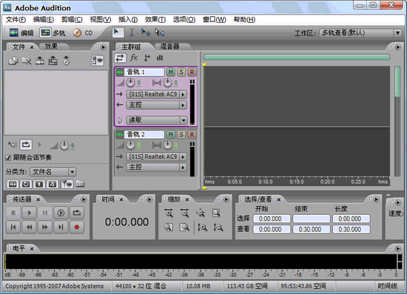Open track 1 output 主控 dropdown

[156, 105]
